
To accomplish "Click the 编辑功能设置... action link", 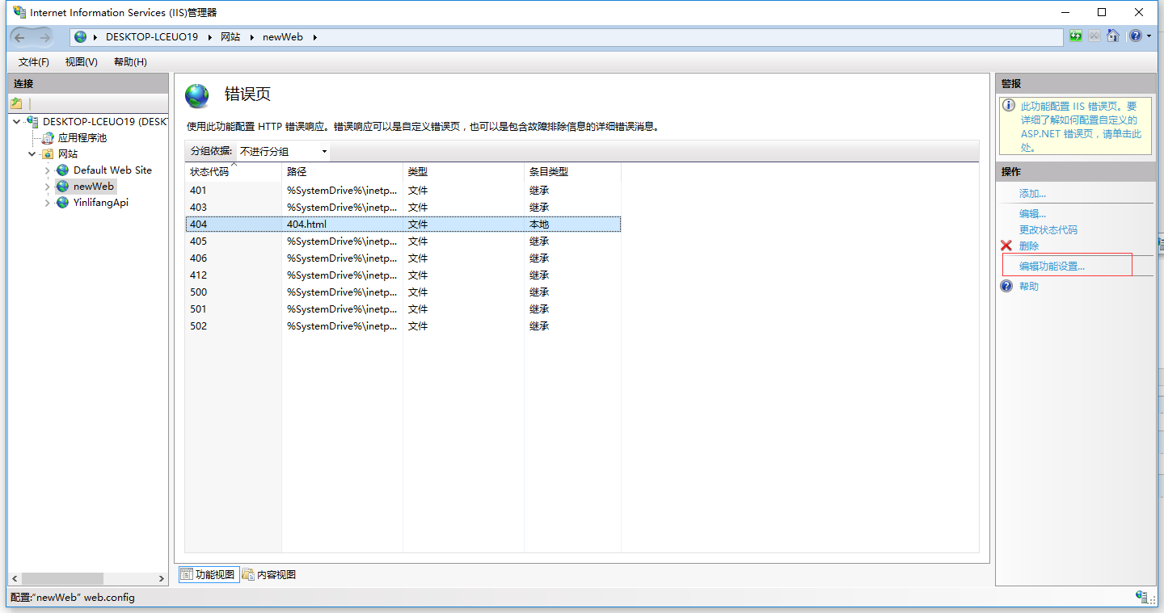I will pyautogui.click(x=1052, y=267).
